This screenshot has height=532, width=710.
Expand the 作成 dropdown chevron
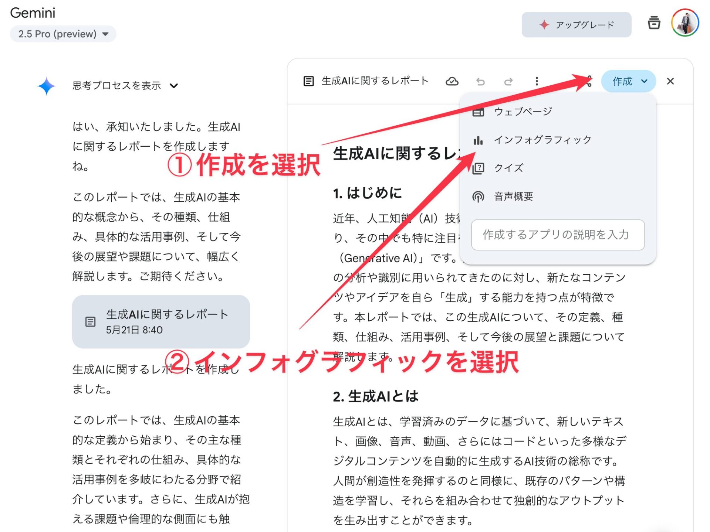pos(644,82)
